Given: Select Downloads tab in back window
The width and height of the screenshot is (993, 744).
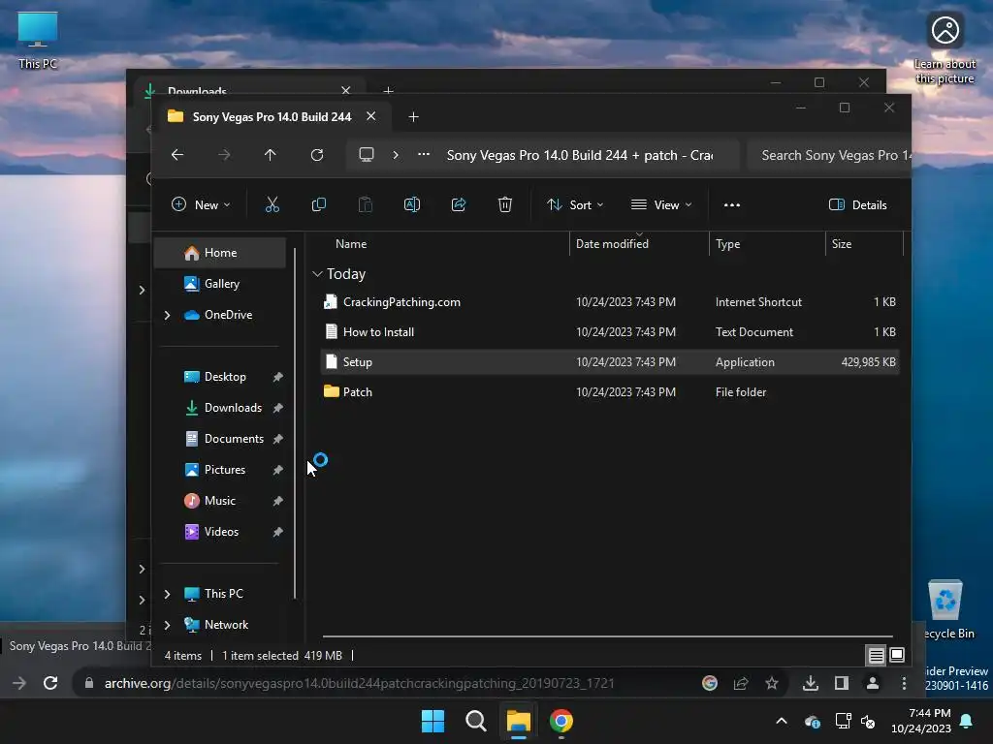Looking at the screenshot, I should click(197, 91).
